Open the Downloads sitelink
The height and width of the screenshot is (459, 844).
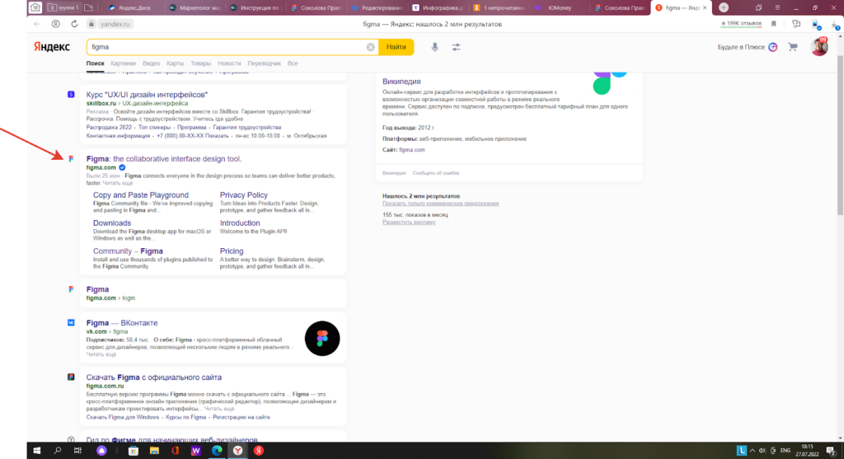112,222
